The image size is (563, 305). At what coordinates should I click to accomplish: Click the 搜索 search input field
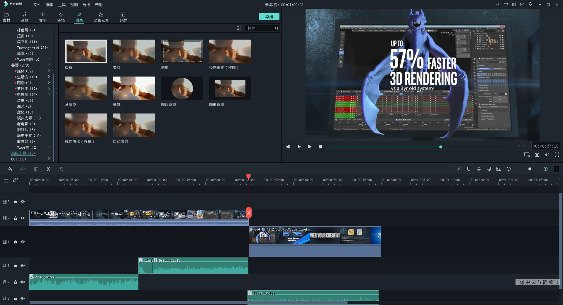click(260, 28)
